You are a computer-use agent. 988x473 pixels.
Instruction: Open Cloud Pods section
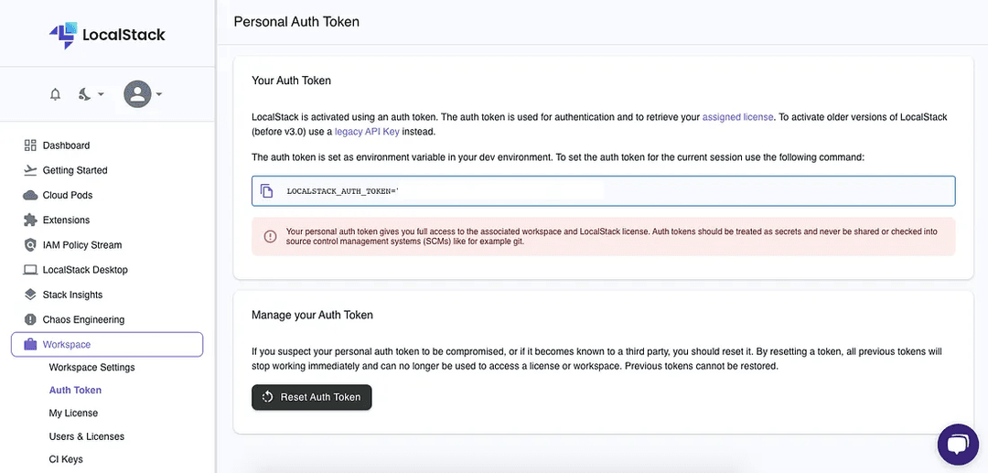(68, 195)
